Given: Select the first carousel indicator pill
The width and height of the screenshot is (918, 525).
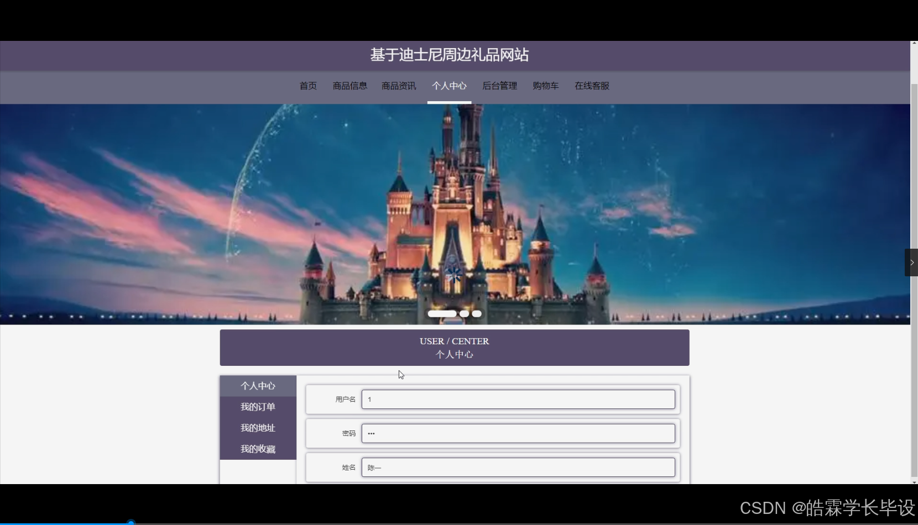Looking at the screenshot, I should 442,313.
